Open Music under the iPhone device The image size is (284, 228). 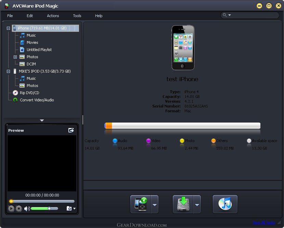click(31, 35)
